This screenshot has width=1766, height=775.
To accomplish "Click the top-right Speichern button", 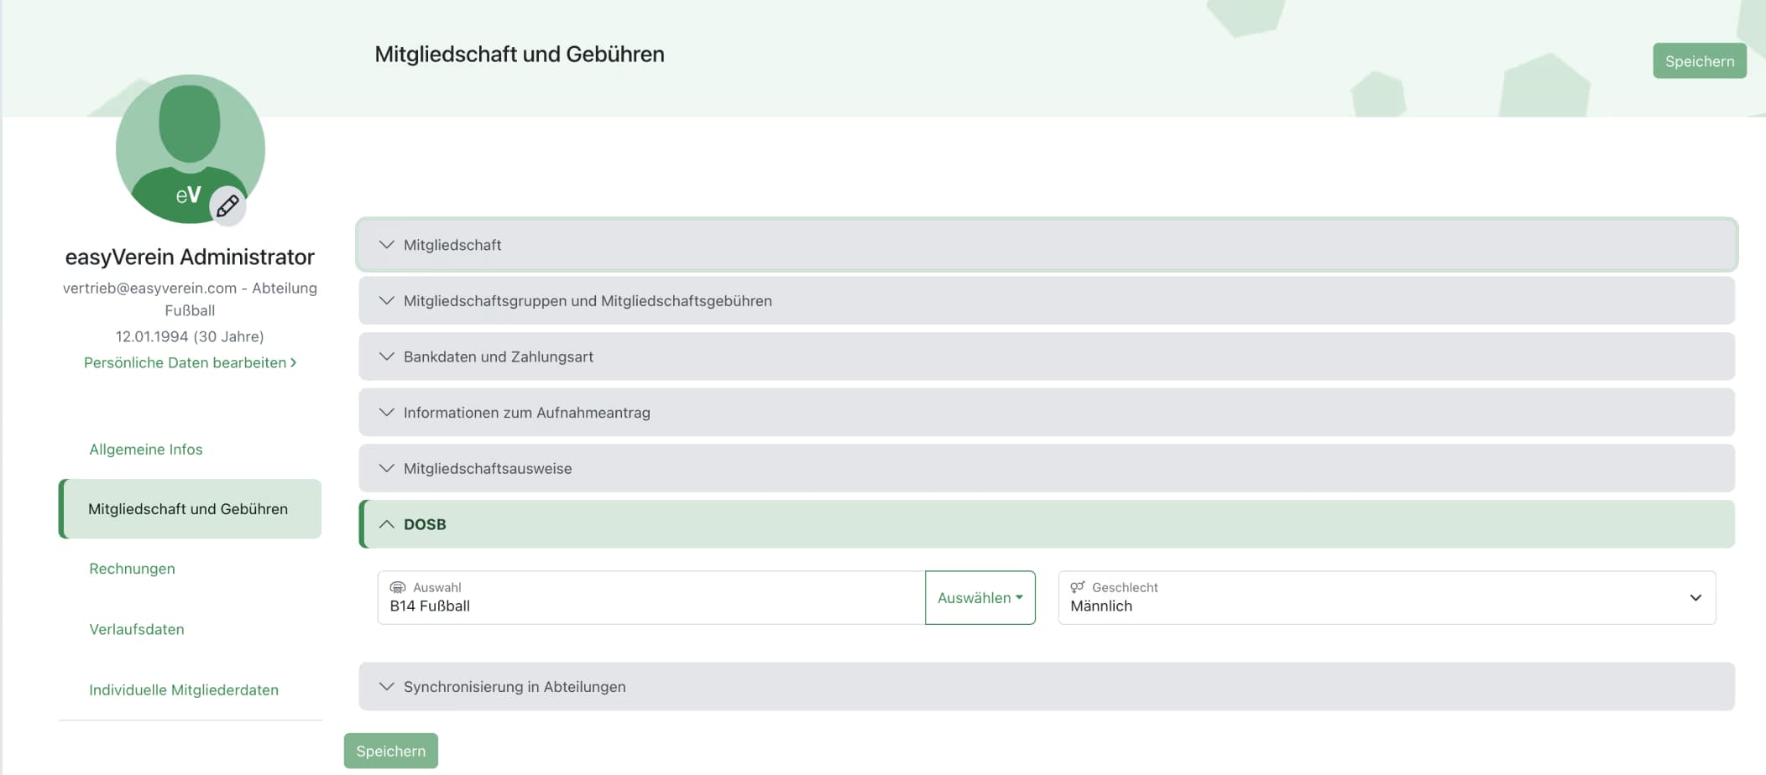I will [x=1700, y=61].
